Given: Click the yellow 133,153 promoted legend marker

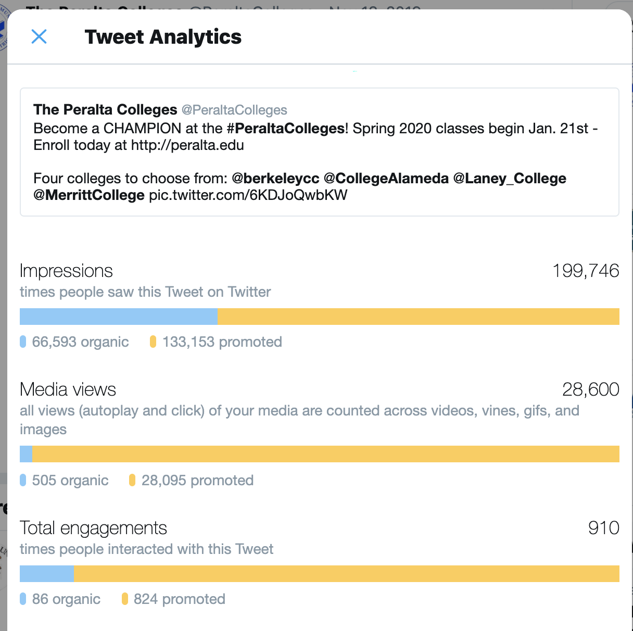Looking at the screenshot, I should pyautogui.click(x=153, y=342).
